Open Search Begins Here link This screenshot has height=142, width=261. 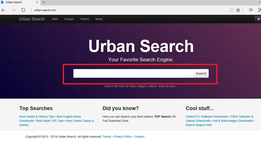(199, 125)
